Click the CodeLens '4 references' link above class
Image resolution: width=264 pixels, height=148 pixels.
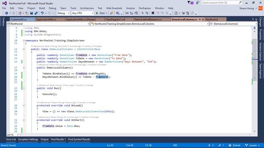pyautogui.click(x=37, y=46)
